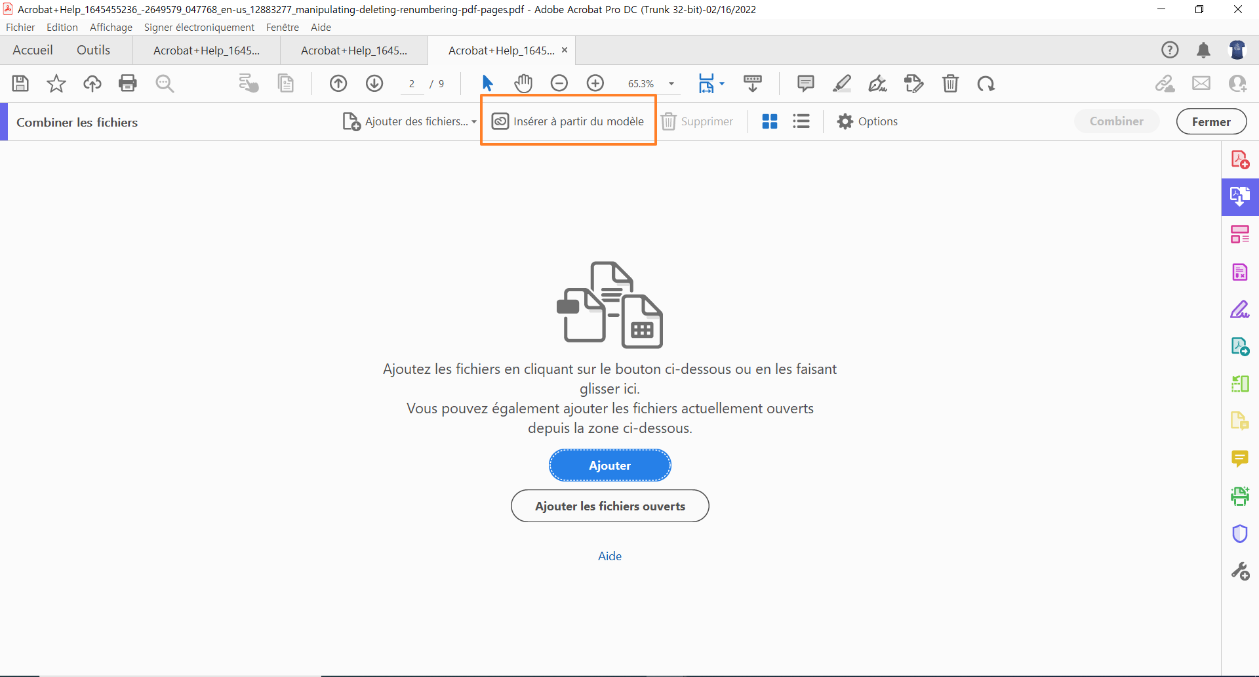Zoom out with minus icon
Image resolution: width=1259 pixels, height=677 pixels.
[559, 83]
